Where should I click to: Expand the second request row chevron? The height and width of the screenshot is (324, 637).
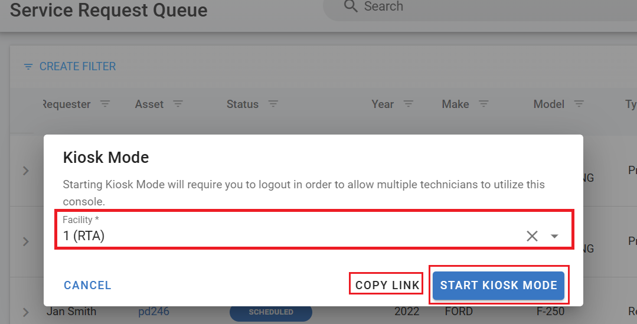(25, 241)
